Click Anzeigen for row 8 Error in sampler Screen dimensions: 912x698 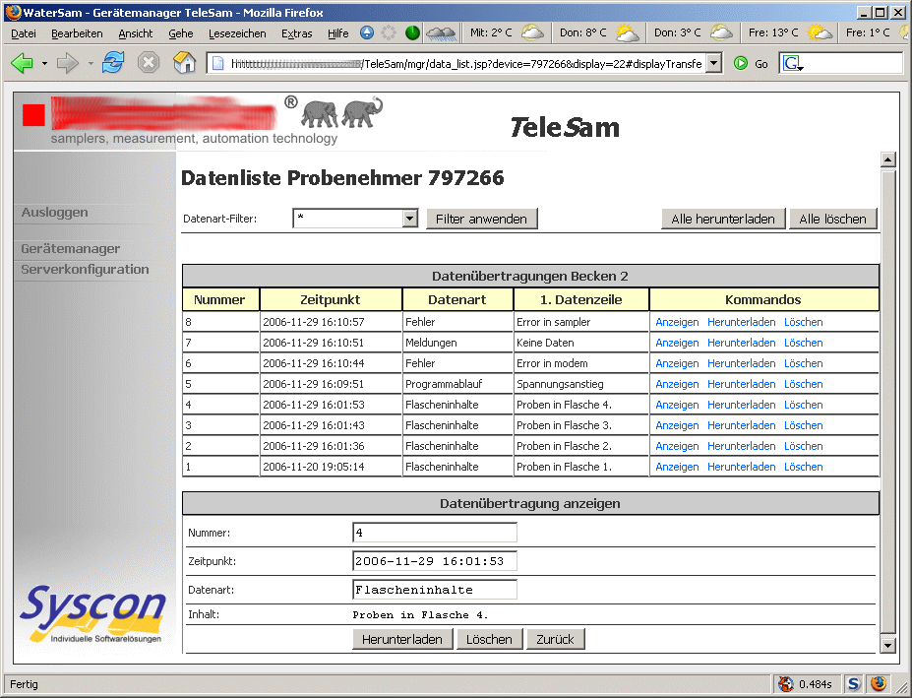tap(677, 322)
